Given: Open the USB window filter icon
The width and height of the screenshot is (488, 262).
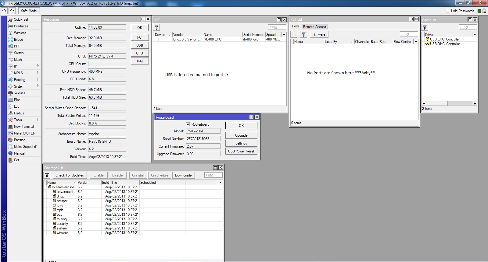Looking at the screenshot, I should (x=156, y=27).
